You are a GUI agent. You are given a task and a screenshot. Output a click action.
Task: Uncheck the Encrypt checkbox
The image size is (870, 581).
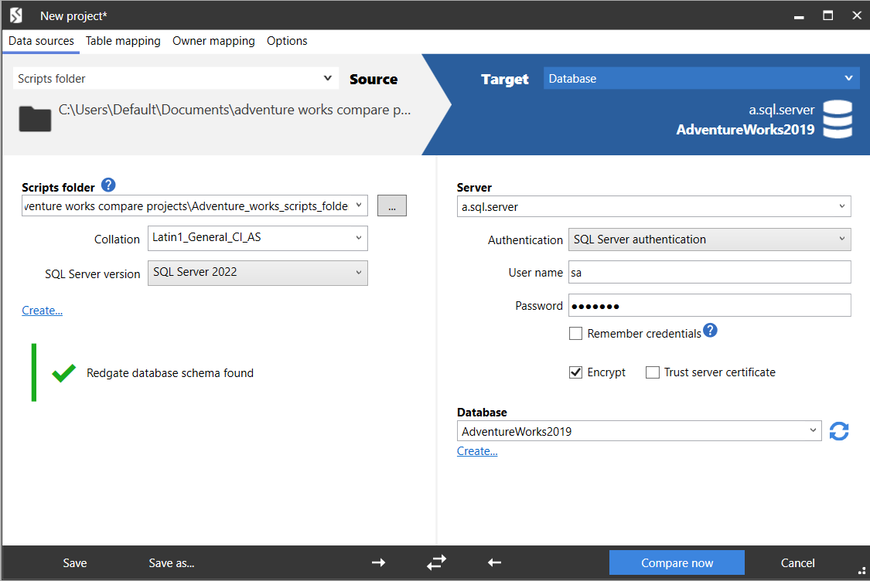click(575, 372)
